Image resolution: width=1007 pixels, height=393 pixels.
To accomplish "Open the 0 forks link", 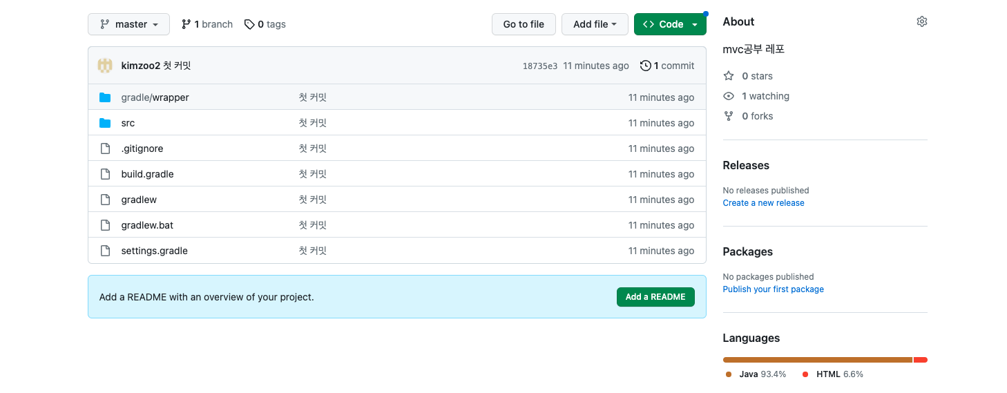I will [x=757, y=116].
